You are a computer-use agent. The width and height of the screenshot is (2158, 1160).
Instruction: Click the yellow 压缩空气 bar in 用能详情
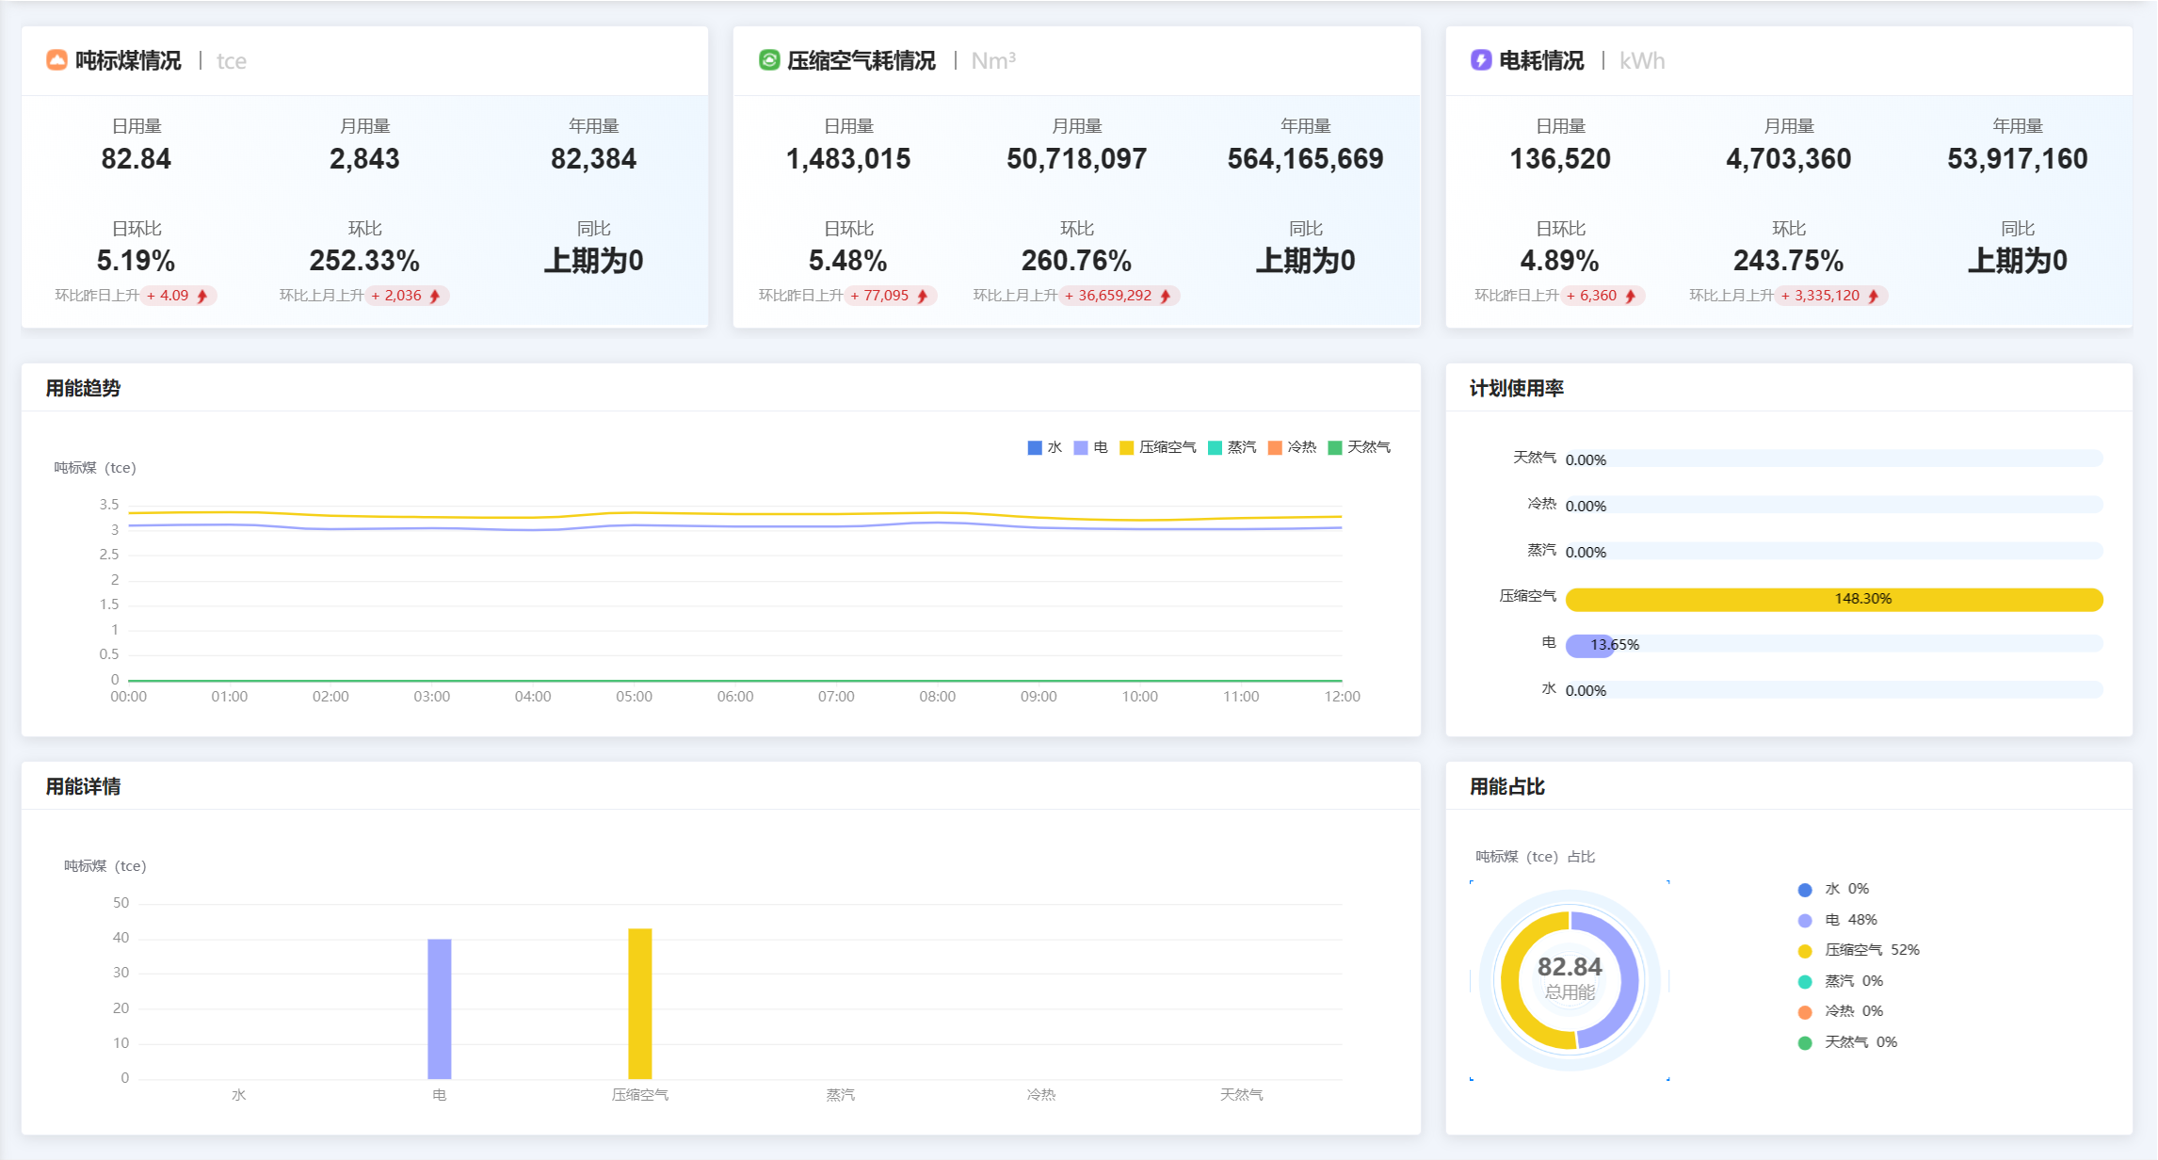[x=640, y=1004]
